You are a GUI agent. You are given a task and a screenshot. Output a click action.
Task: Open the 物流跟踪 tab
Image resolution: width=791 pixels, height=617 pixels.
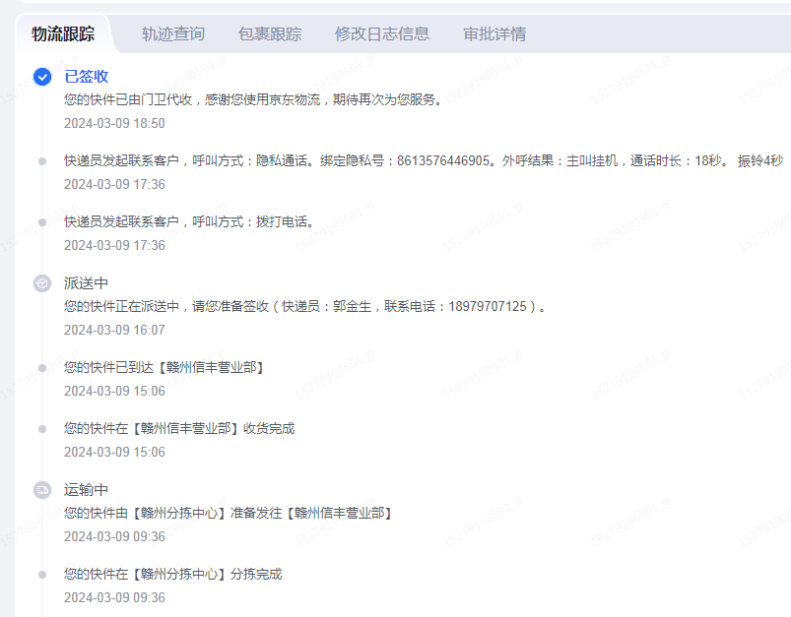pos(63,33)
